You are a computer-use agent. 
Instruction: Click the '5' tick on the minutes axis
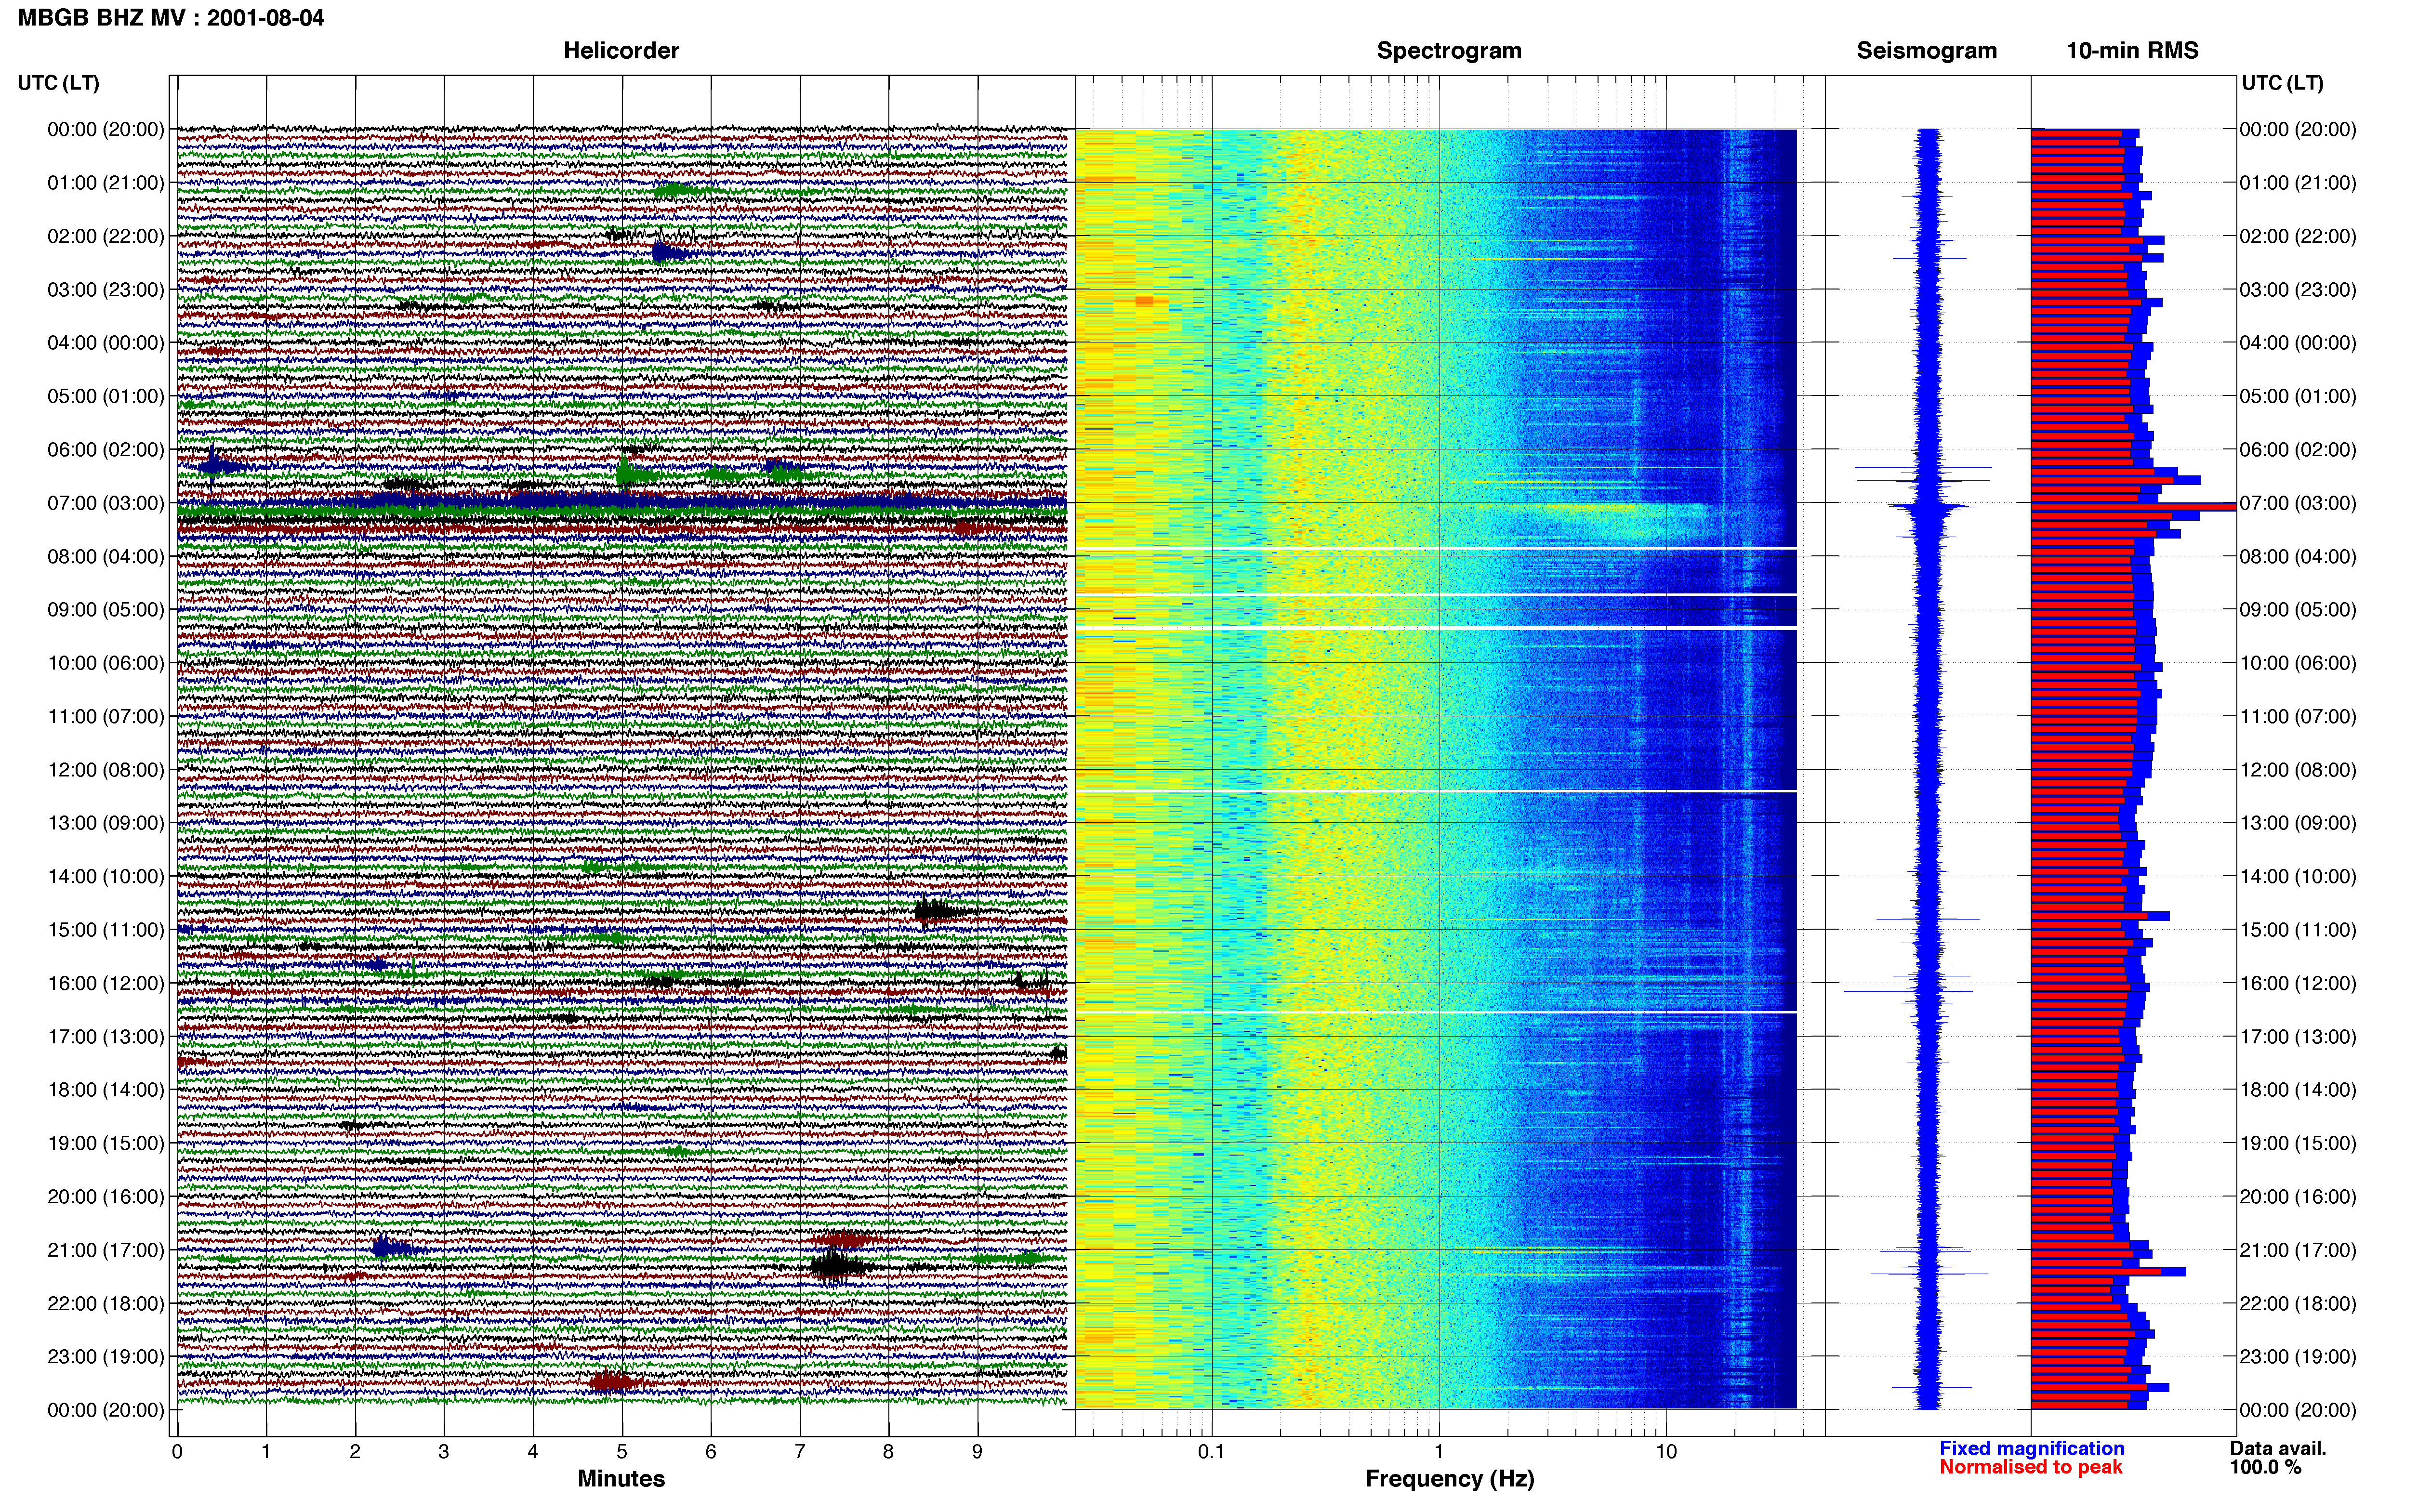point(622,1452)
